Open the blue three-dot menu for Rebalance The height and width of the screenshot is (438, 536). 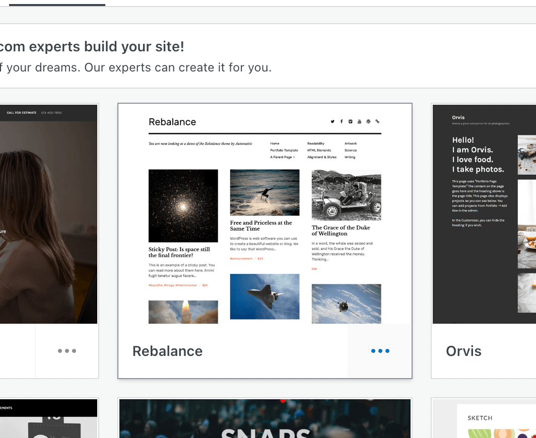pyautogui.click(x=380, y=351)
